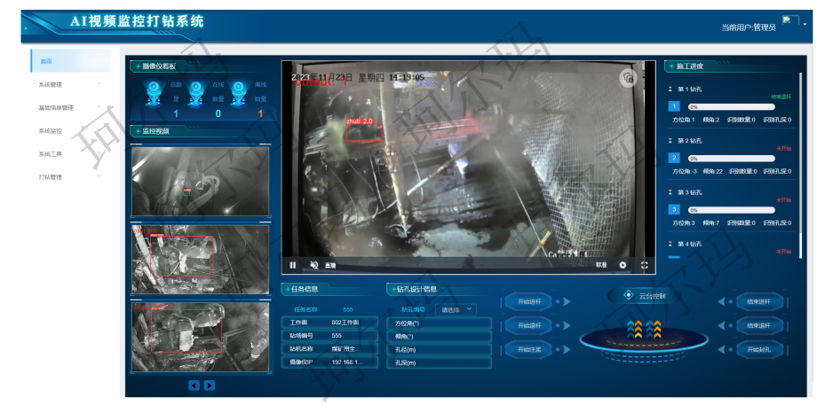Select 首页 in the left sidebar
This screenshot has height=405, width=817.
(69, 61)
